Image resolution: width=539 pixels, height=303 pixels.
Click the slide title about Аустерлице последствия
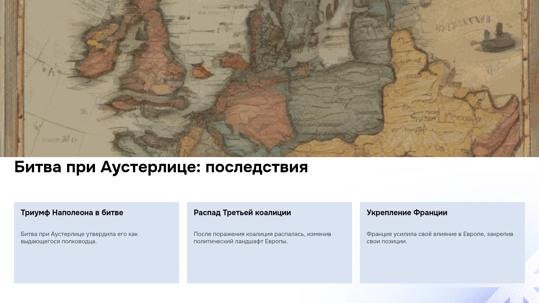point(161,167)
